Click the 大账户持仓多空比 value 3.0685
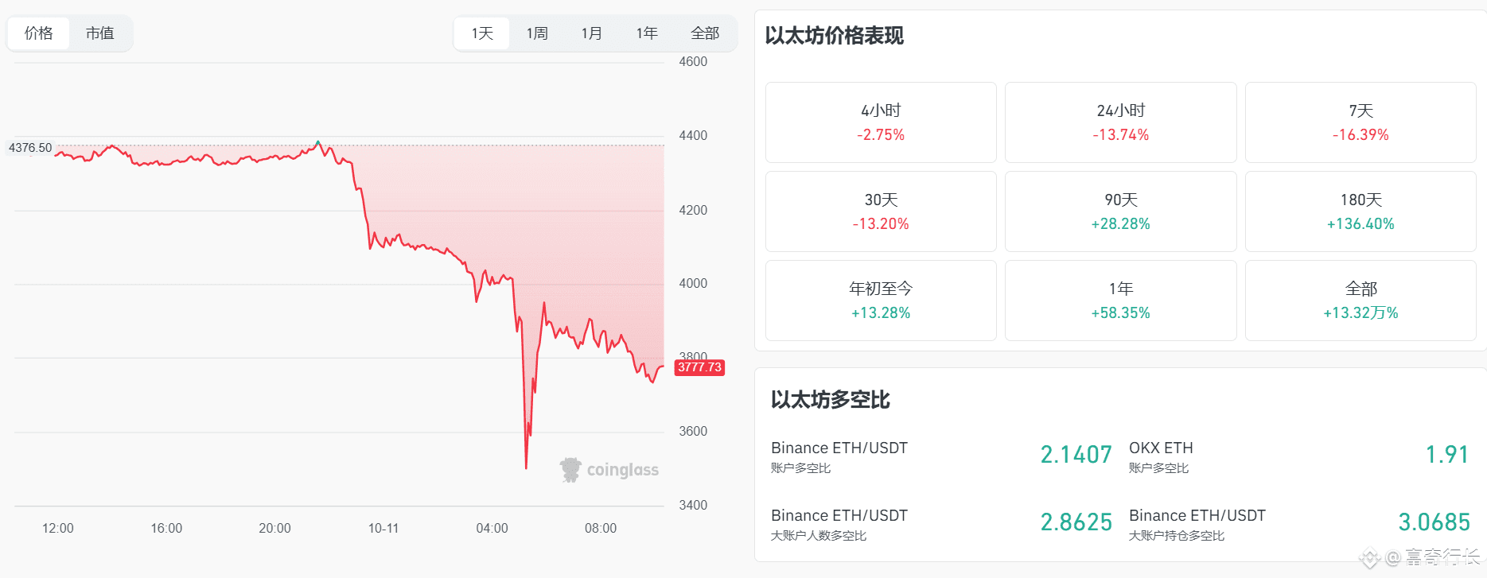Image resolution: width=1487 pixels, height=578 pixels. pyautogui.click(x=1434, y=522)
